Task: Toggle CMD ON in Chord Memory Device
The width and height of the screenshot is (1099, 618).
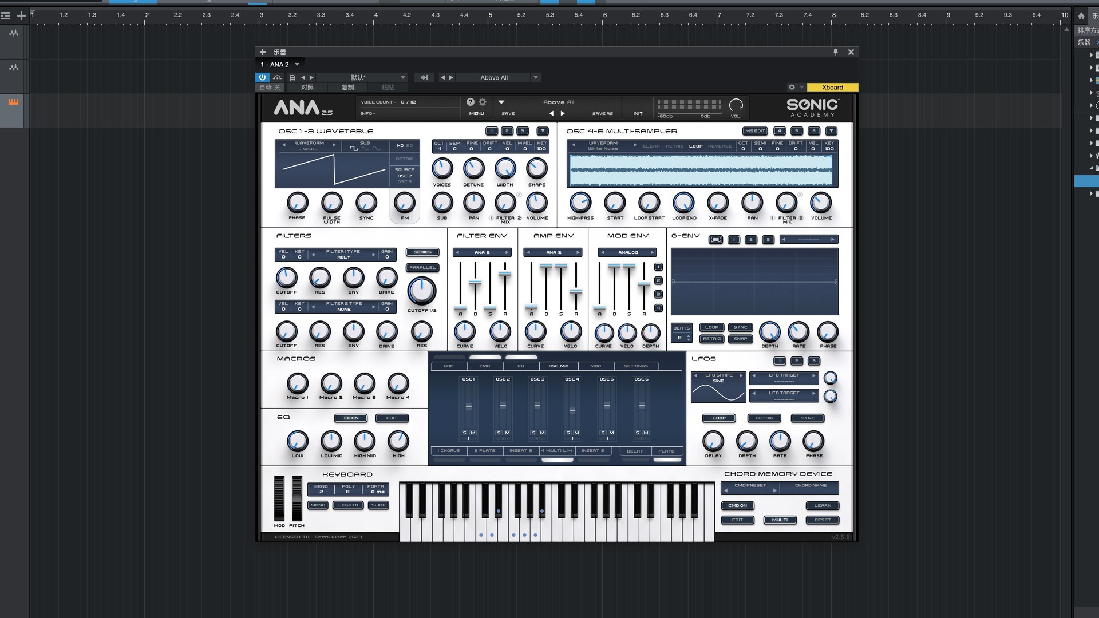Action: pyautogui.click(x=737, y=506)
